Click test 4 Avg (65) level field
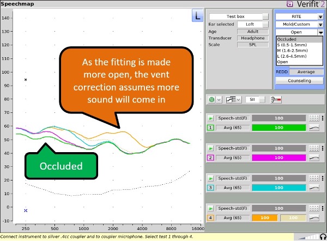327x241 pixels. (x=233, y=218)
